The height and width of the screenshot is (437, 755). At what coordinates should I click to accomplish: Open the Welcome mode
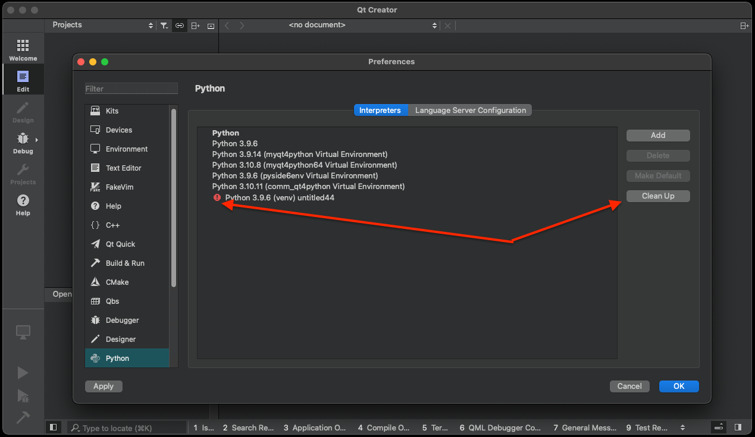click(23, 49)
